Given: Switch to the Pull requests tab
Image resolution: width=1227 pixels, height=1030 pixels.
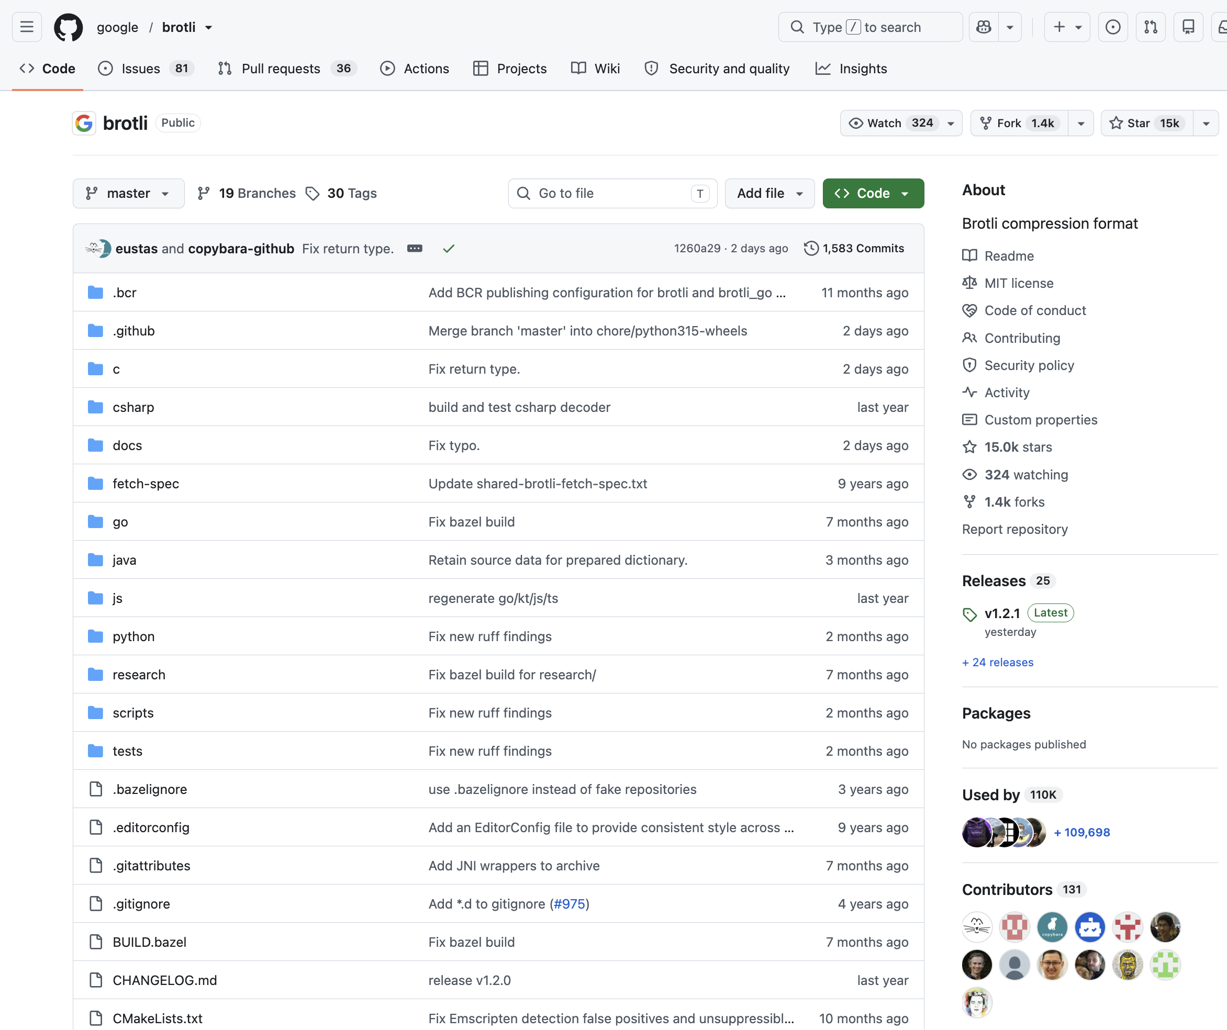Looking at the screenshot, I should tap(287, 69).
